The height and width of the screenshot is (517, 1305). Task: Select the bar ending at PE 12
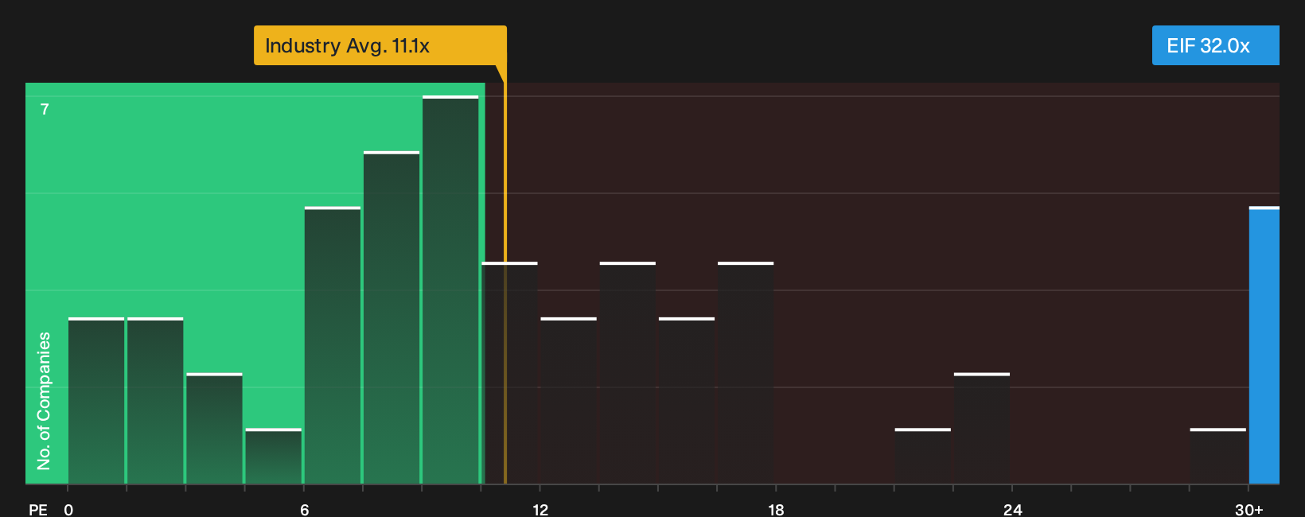point(510,373)
